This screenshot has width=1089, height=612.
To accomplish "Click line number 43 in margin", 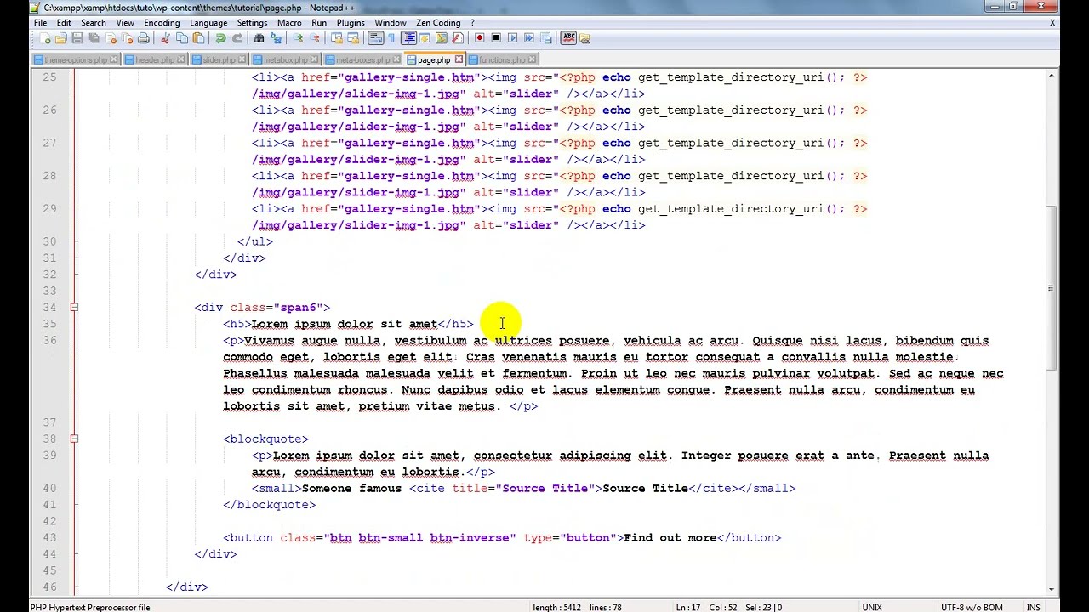I will click(48, 537).
